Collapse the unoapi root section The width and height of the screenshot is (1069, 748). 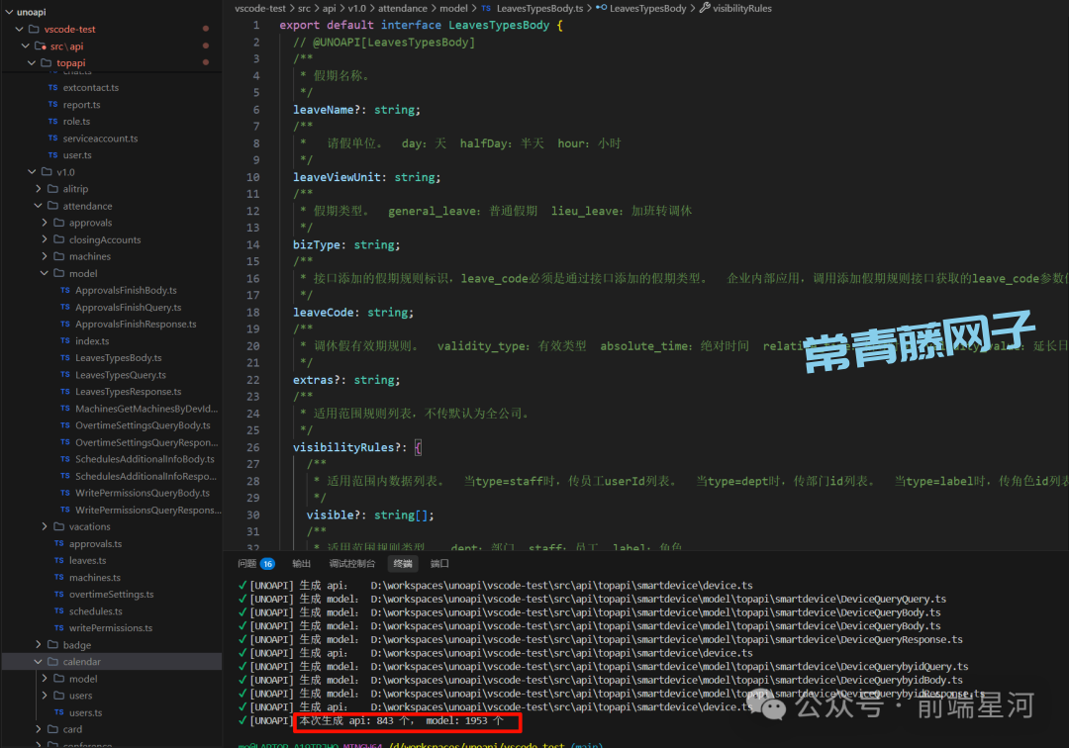pyautogui.click(x=8, y=12)
